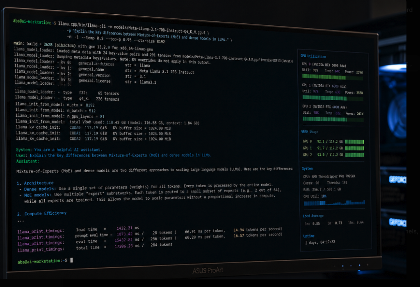The image size is (420, 287).
Task: Select "226 tensors" in q4_K row
Action: click(107, 99)
